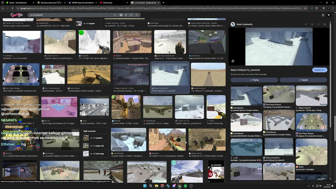Clear the Google search box text
This screenshot has height=189, width=336.
click(115, 15)
